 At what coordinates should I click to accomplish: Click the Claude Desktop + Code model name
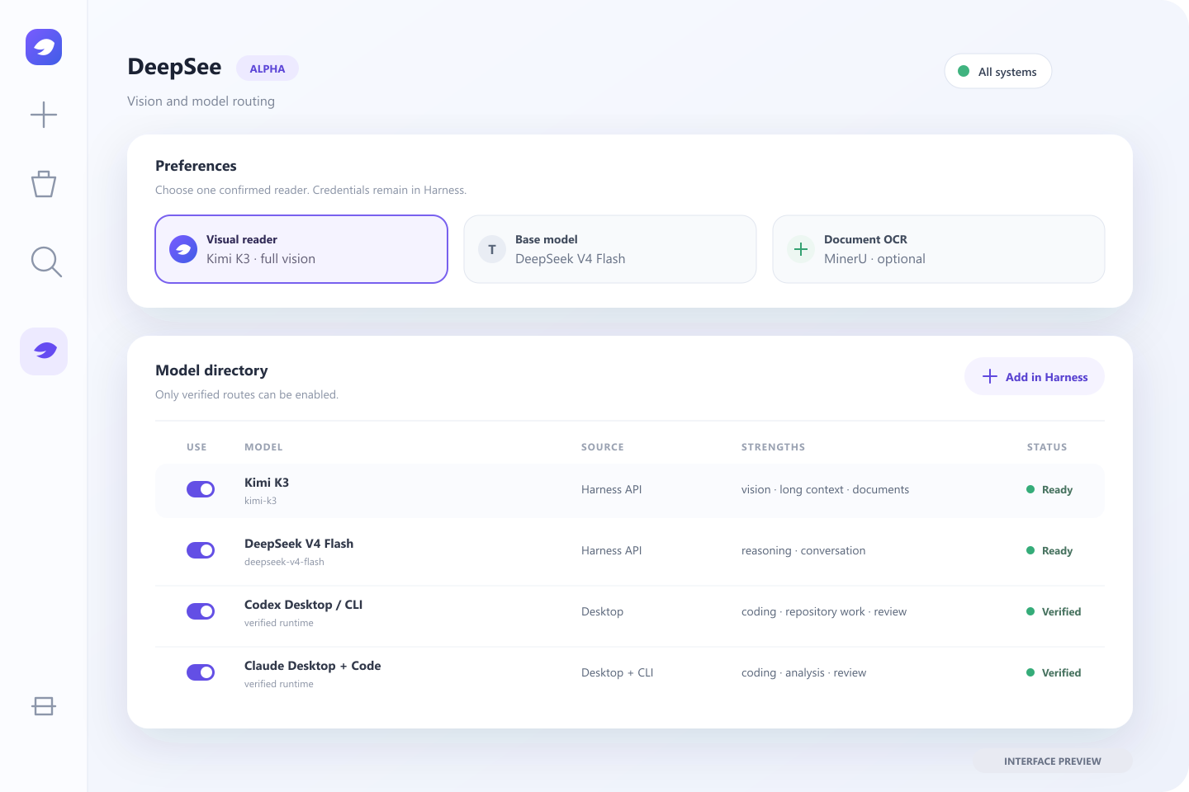(x=312, y=666)
